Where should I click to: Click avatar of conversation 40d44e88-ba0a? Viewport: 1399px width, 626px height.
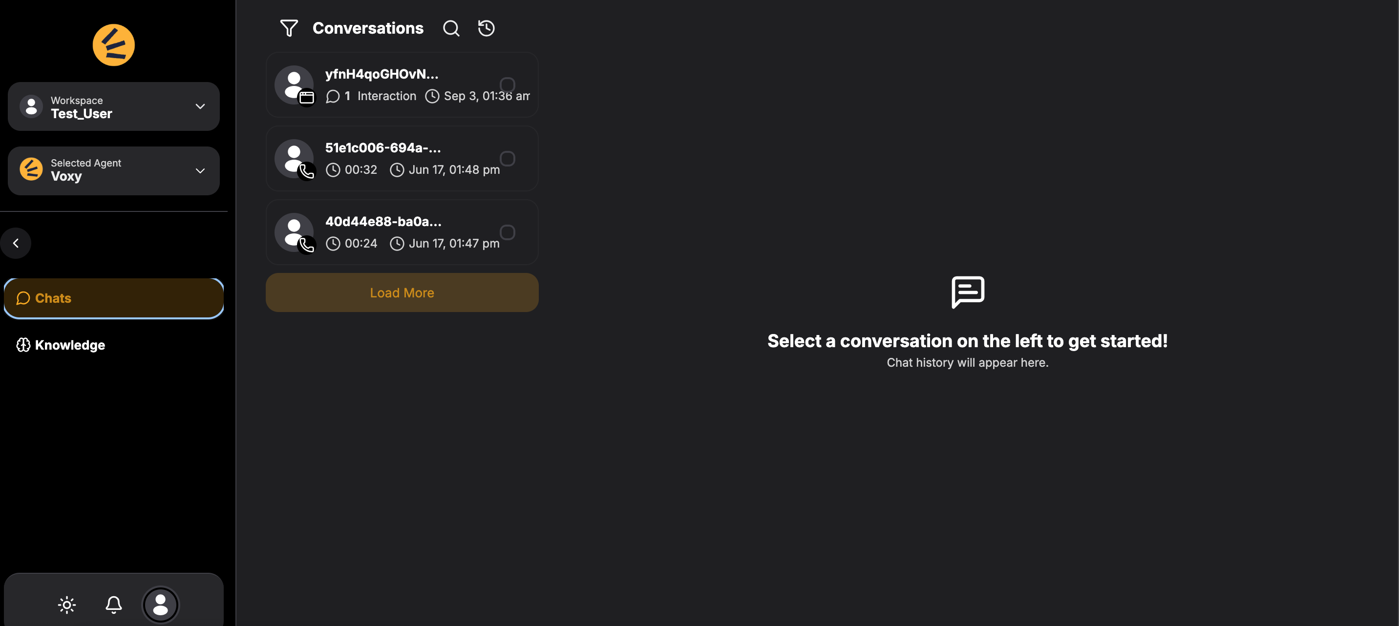(295, 232)
